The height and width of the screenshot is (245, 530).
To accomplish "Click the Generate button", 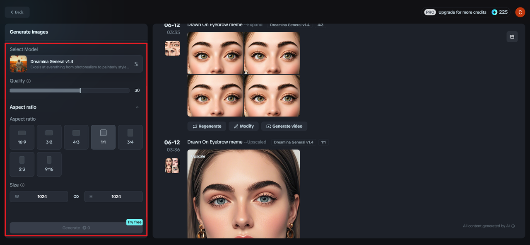I will tap(76, 228).
